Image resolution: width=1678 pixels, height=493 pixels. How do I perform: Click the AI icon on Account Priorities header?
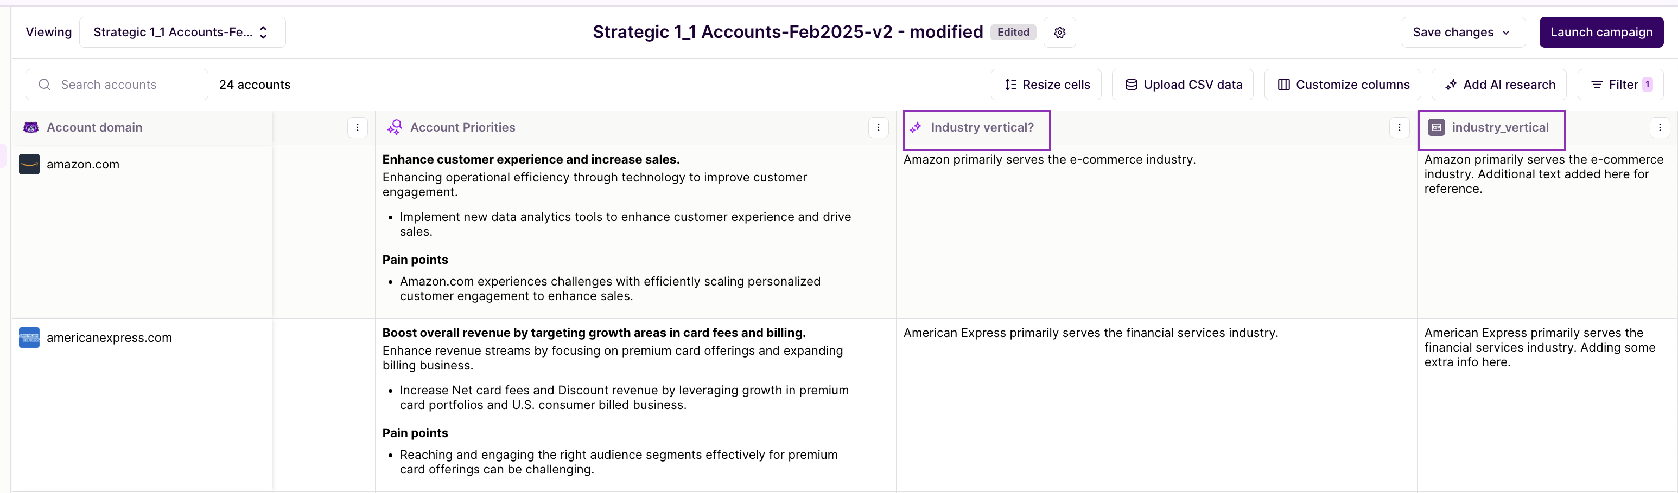tap(395, 127)
